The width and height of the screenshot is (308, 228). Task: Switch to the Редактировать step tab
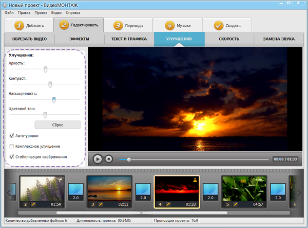tap(79, 25)
